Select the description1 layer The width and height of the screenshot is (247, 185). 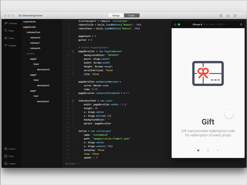(43, 101)
